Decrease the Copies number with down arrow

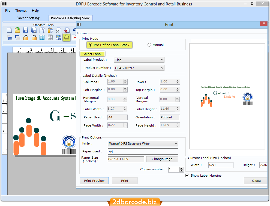(x=181, y=171)
